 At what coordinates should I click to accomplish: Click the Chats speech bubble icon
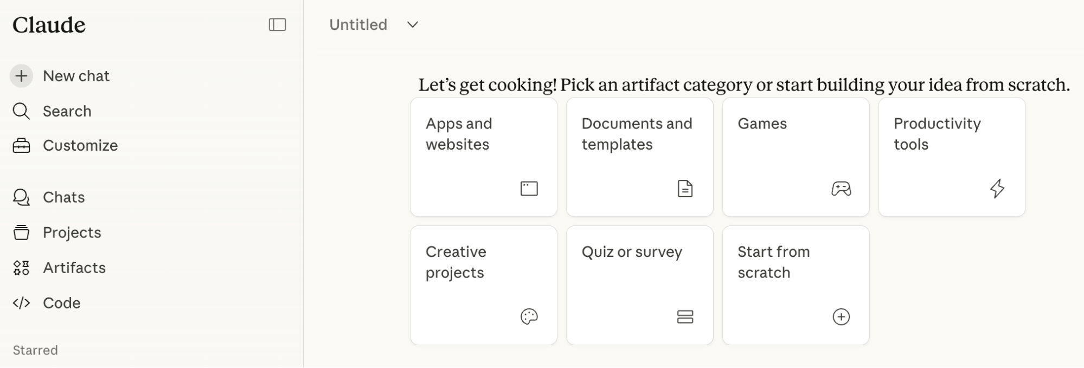coord(21,197)
